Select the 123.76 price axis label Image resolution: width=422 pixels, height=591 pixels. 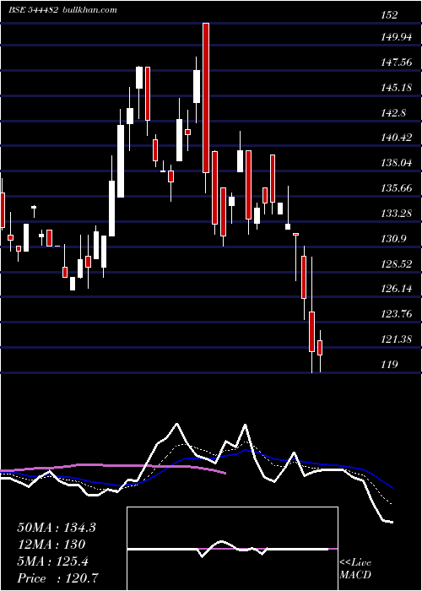click(x=397, y=314)
